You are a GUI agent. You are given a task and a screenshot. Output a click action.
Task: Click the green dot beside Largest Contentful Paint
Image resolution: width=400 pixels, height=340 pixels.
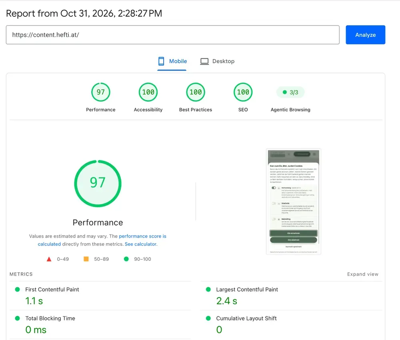[x=208, y=290]
